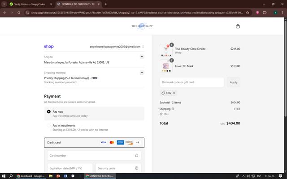Screen dimensions: 287x179
Task: Go back to the previous page
Action: pyautogui.click(x=4, y=13)
